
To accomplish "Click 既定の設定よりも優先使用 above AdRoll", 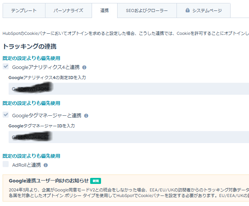I will pos(31,156).
